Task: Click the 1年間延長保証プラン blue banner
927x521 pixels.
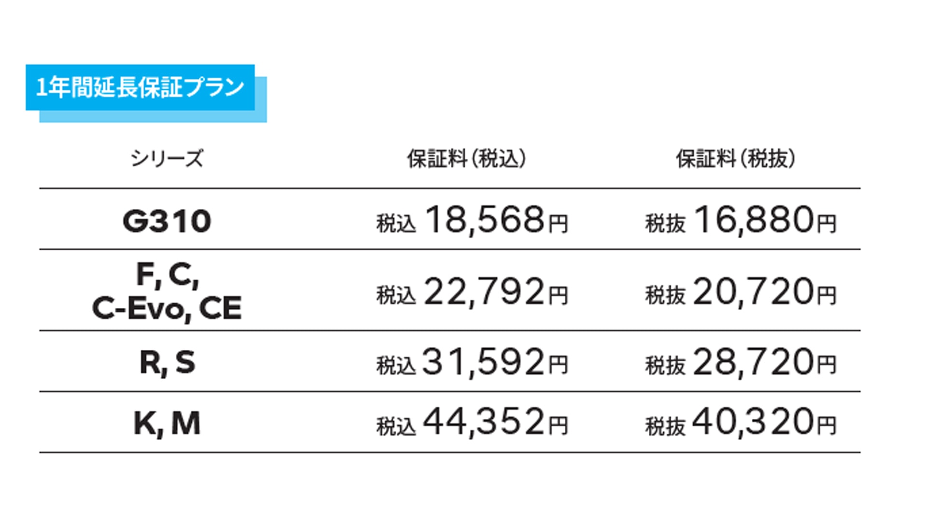Action: coord(140,87)
